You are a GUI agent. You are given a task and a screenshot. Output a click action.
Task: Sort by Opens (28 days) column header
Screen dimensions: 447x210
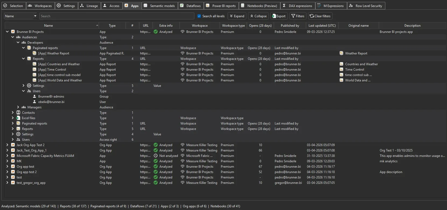tap(260, 26)
